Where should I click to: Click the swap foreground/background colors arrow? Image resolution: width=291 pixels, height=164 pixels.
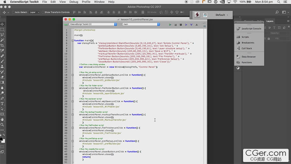(x=4, y=135)
